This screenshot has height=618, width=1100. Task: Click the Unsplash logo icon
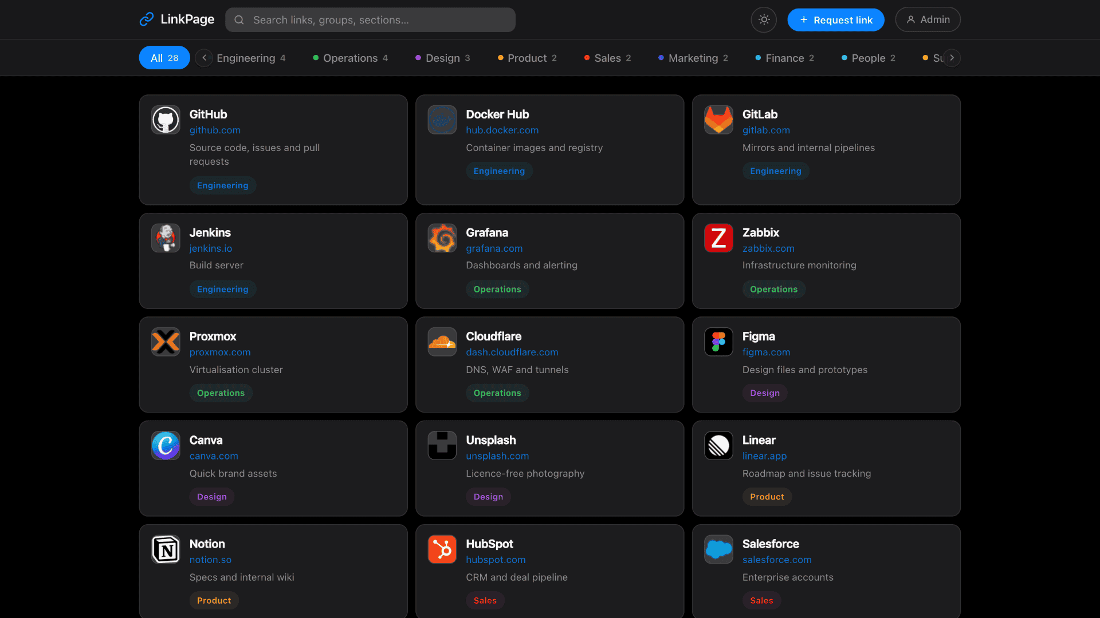click(442, 445)
